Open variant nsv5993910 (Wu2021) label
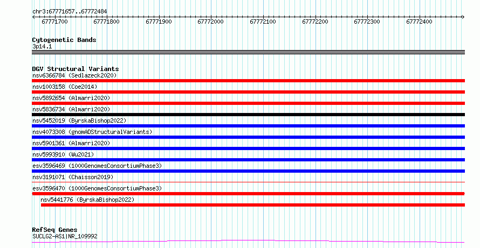 point(63,154)
